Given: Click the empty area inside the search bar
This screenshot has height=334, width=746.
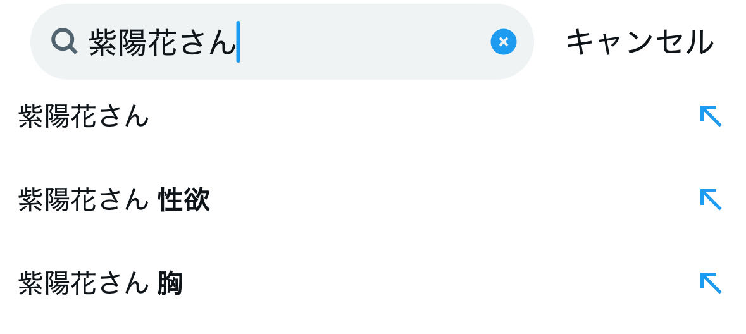Looking at the screenshot, I should 361,42.
